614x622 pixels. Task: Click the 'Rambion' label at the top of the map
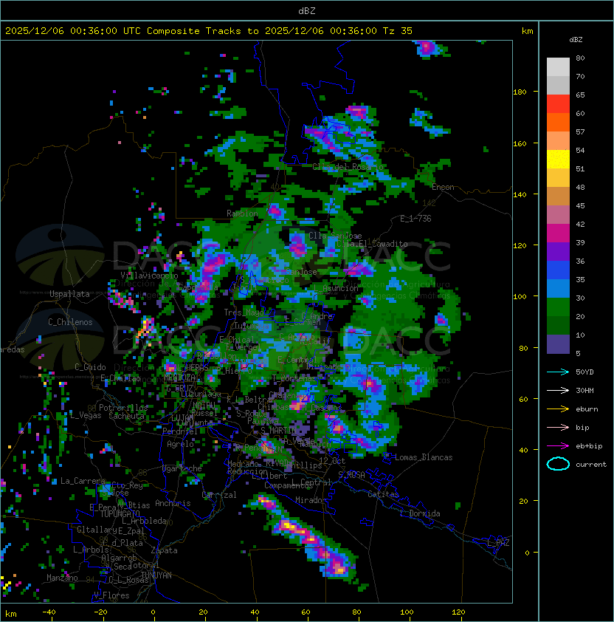[x=242, y=213]
